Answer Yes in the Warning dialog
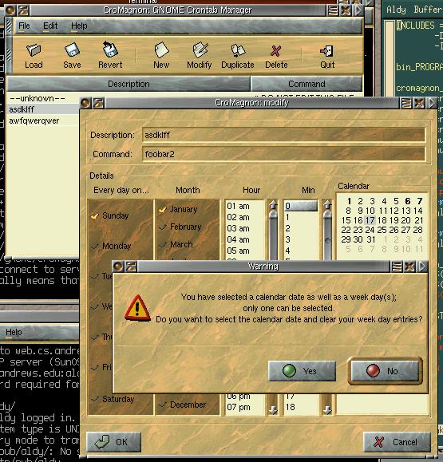Screen dimensions: 443x462 302,371
